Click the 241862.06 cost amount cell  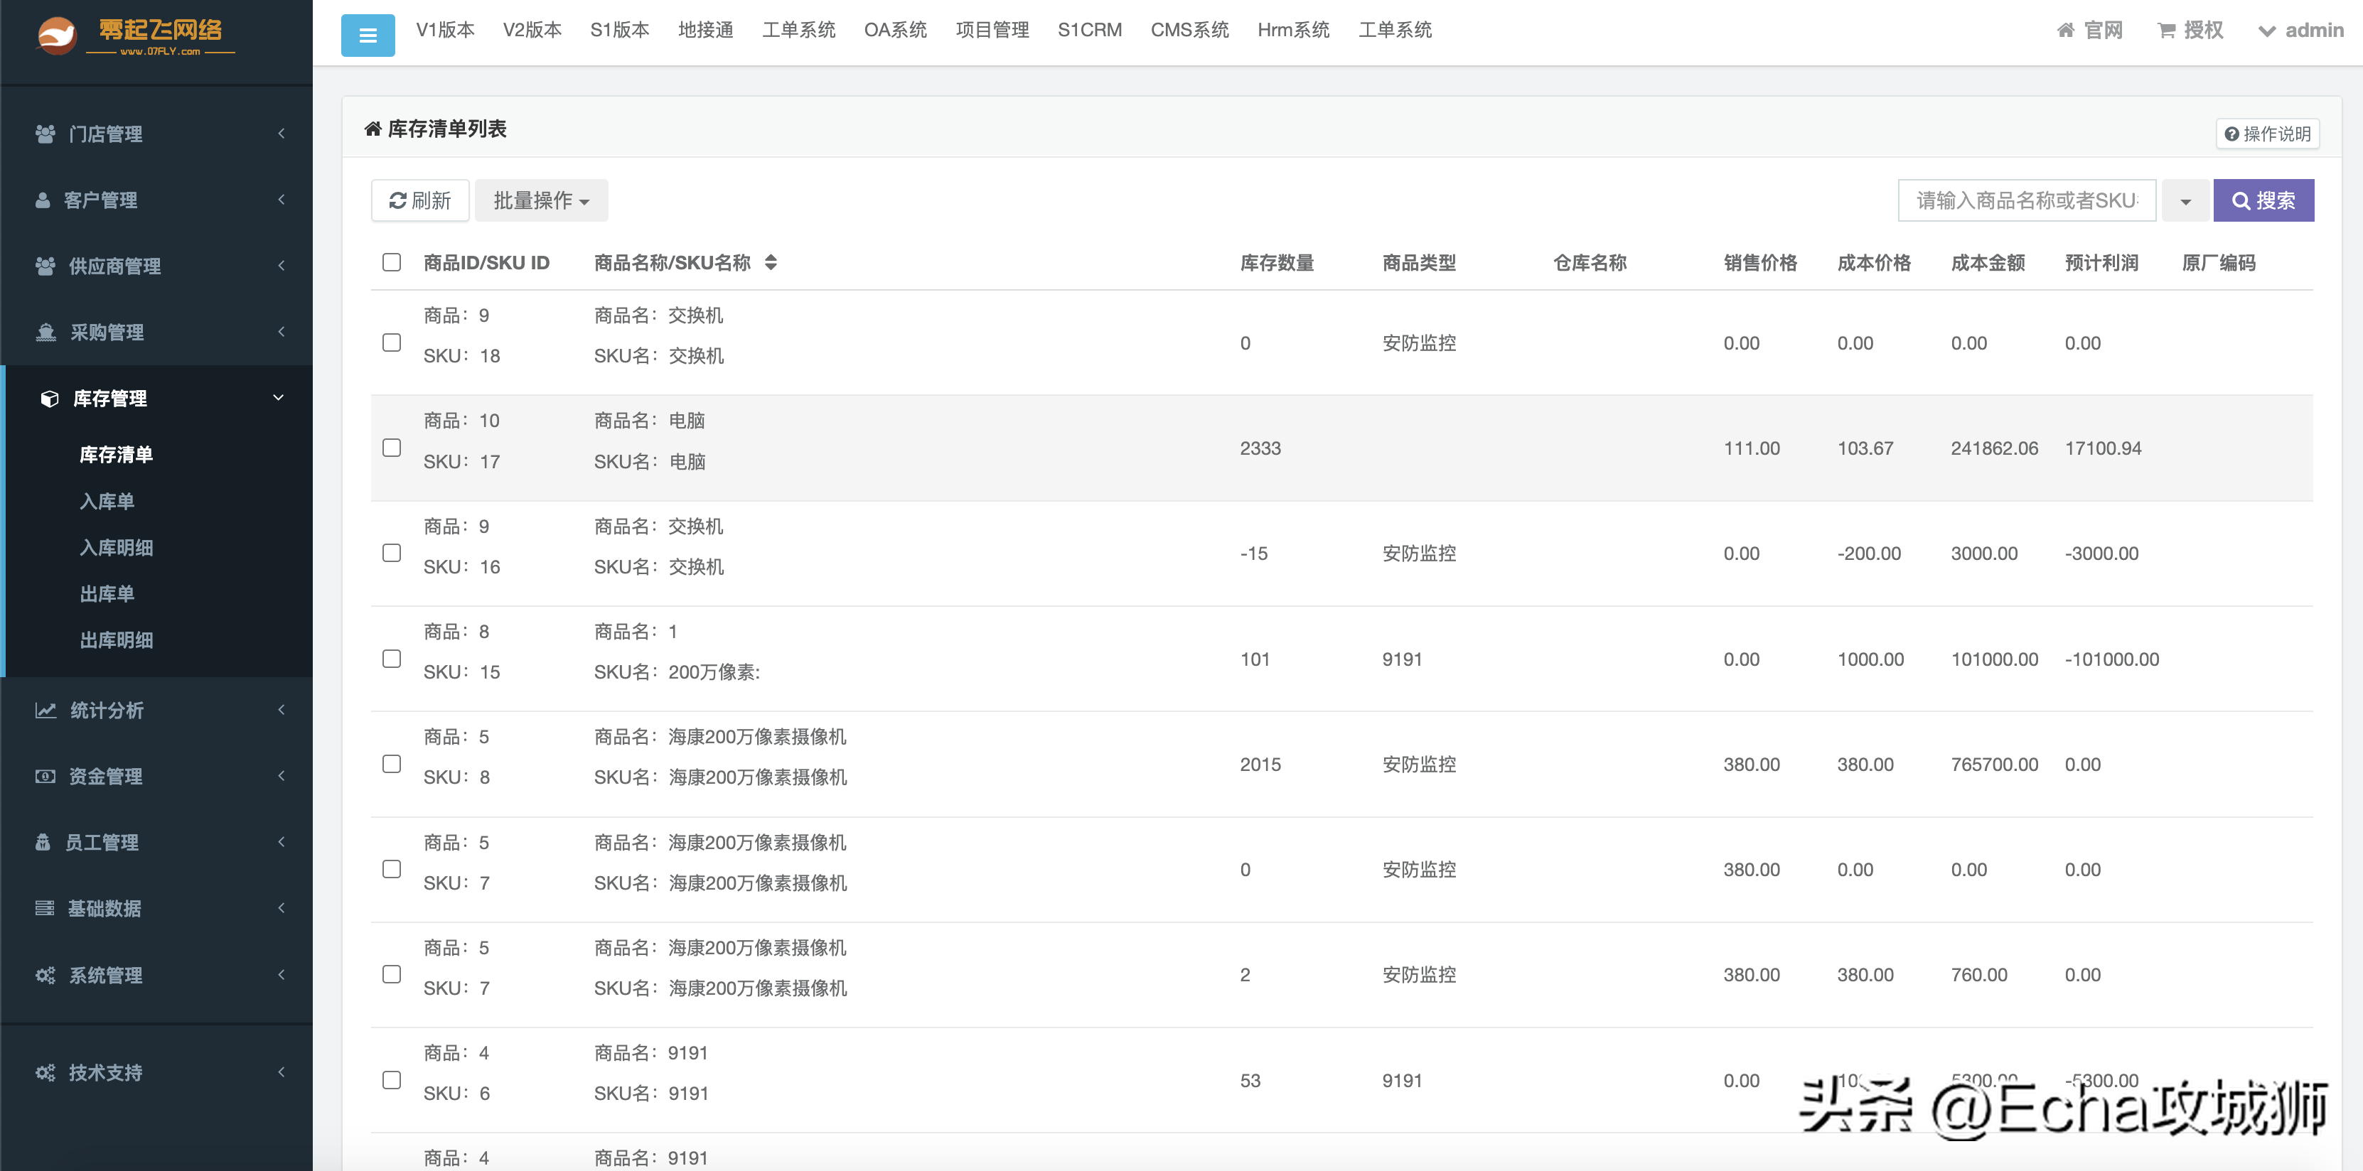coord(1994,448)
